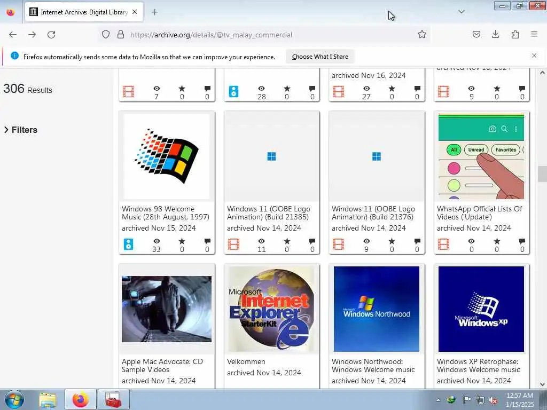Image resolution: width=547 pixels, height=410 pixels.
Task: Click the browser forward arrow
Action: pos(32,35)
